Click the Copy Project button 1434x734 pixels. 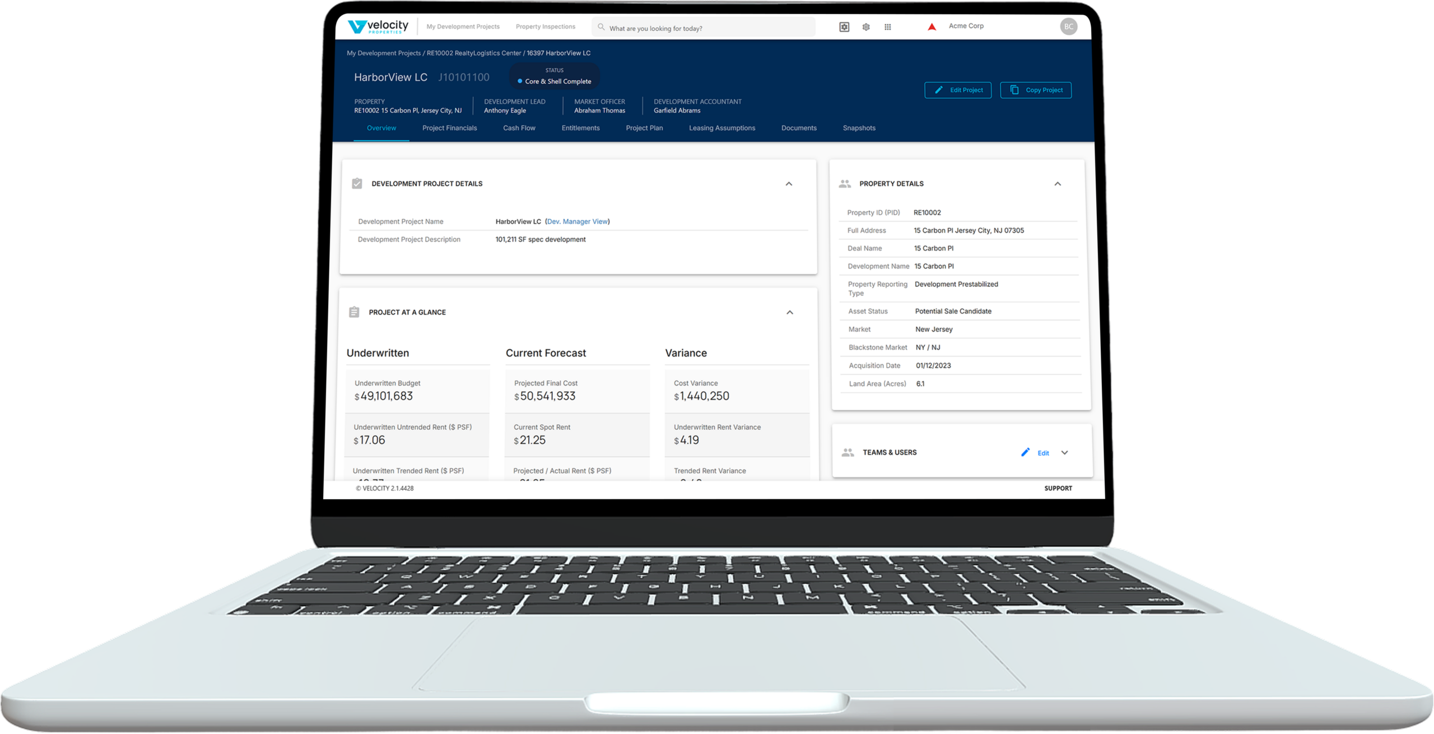click(x=1036, y=90)
